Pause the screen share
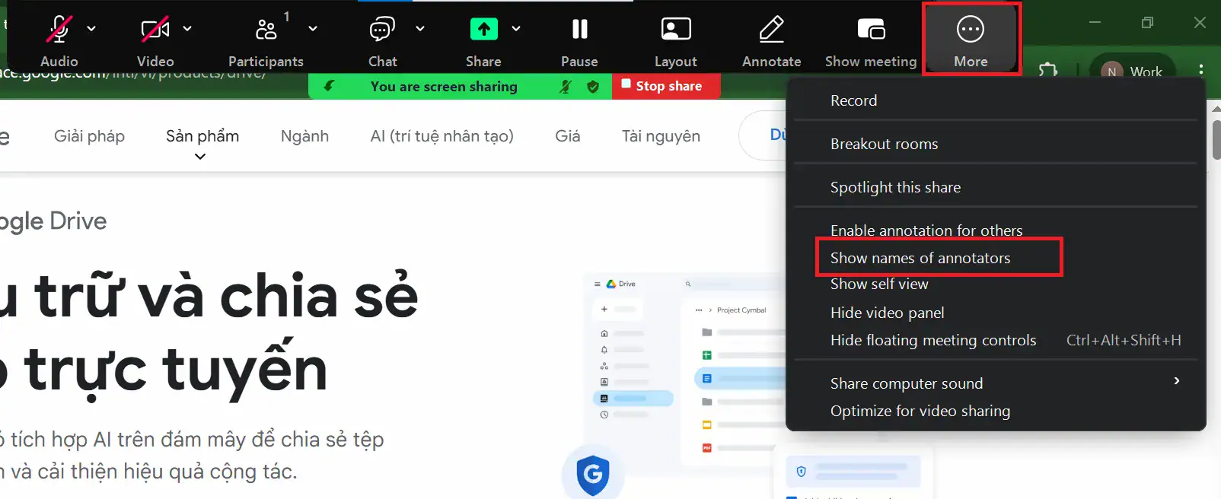The width and height of the screenshot is (1221, 499). point(579,30)
